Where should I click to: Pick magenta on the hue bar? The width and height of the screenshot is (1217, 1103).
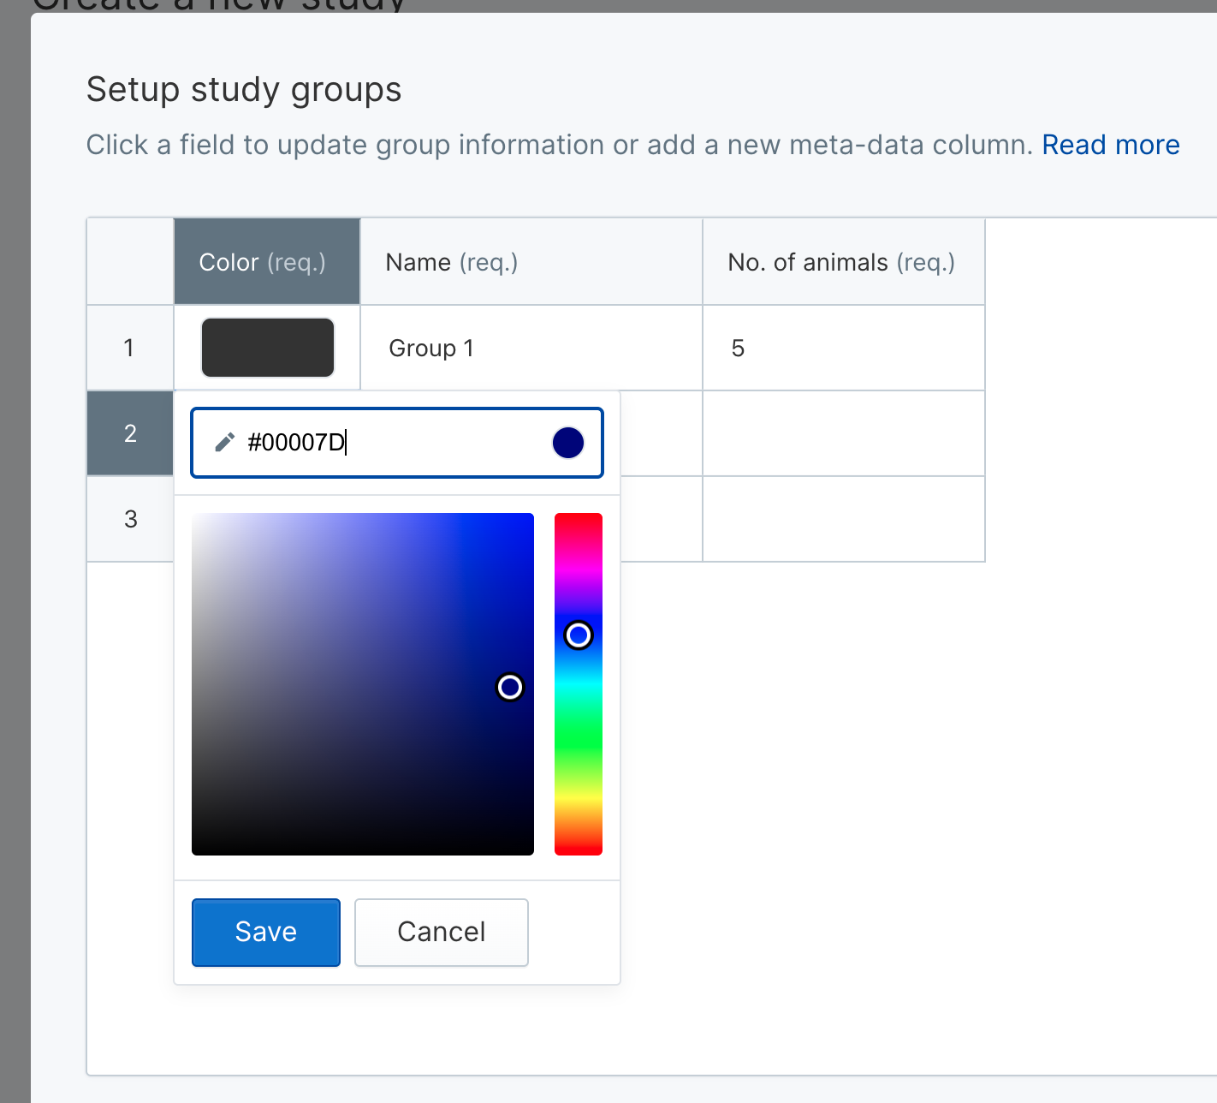(579, 569)
